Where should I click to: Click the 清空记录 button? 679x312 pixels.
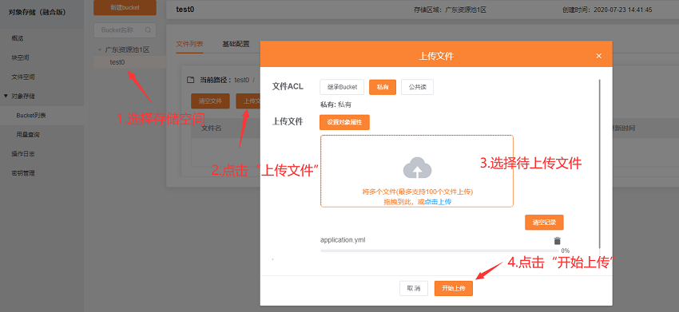coord(544,223)
